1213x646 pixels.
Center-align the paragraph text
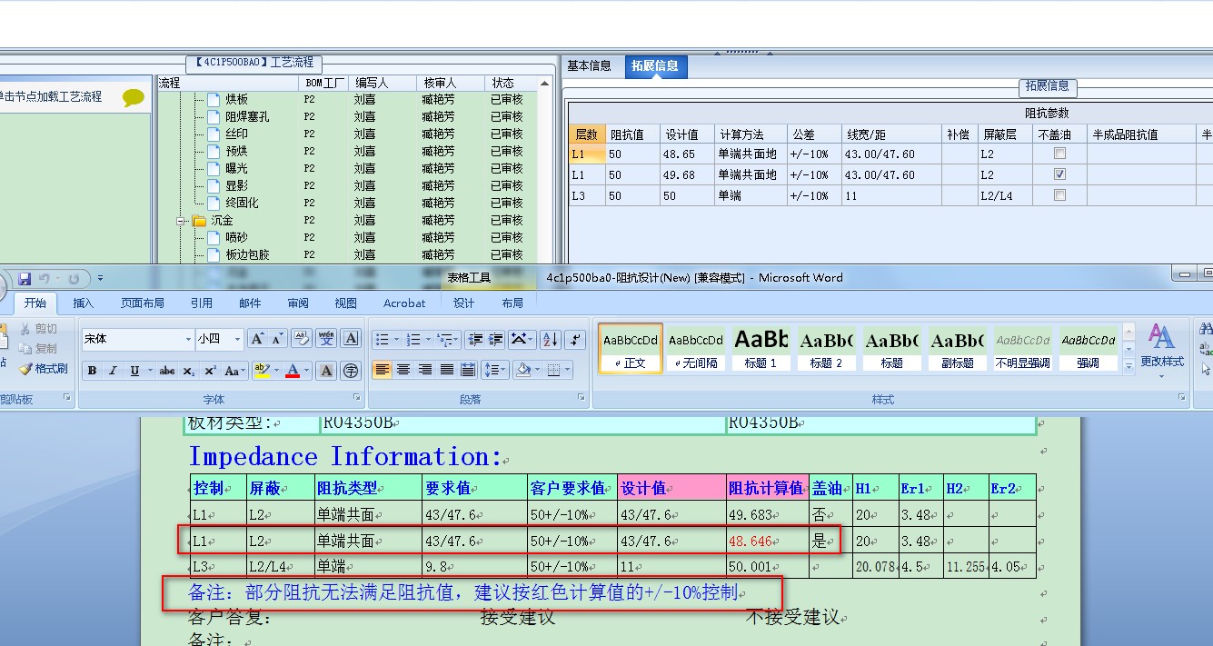403,370
